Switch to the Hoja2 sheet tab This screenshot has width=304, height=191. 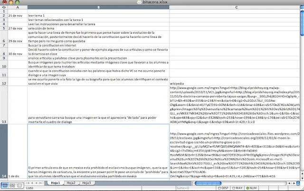pos(71,182)
